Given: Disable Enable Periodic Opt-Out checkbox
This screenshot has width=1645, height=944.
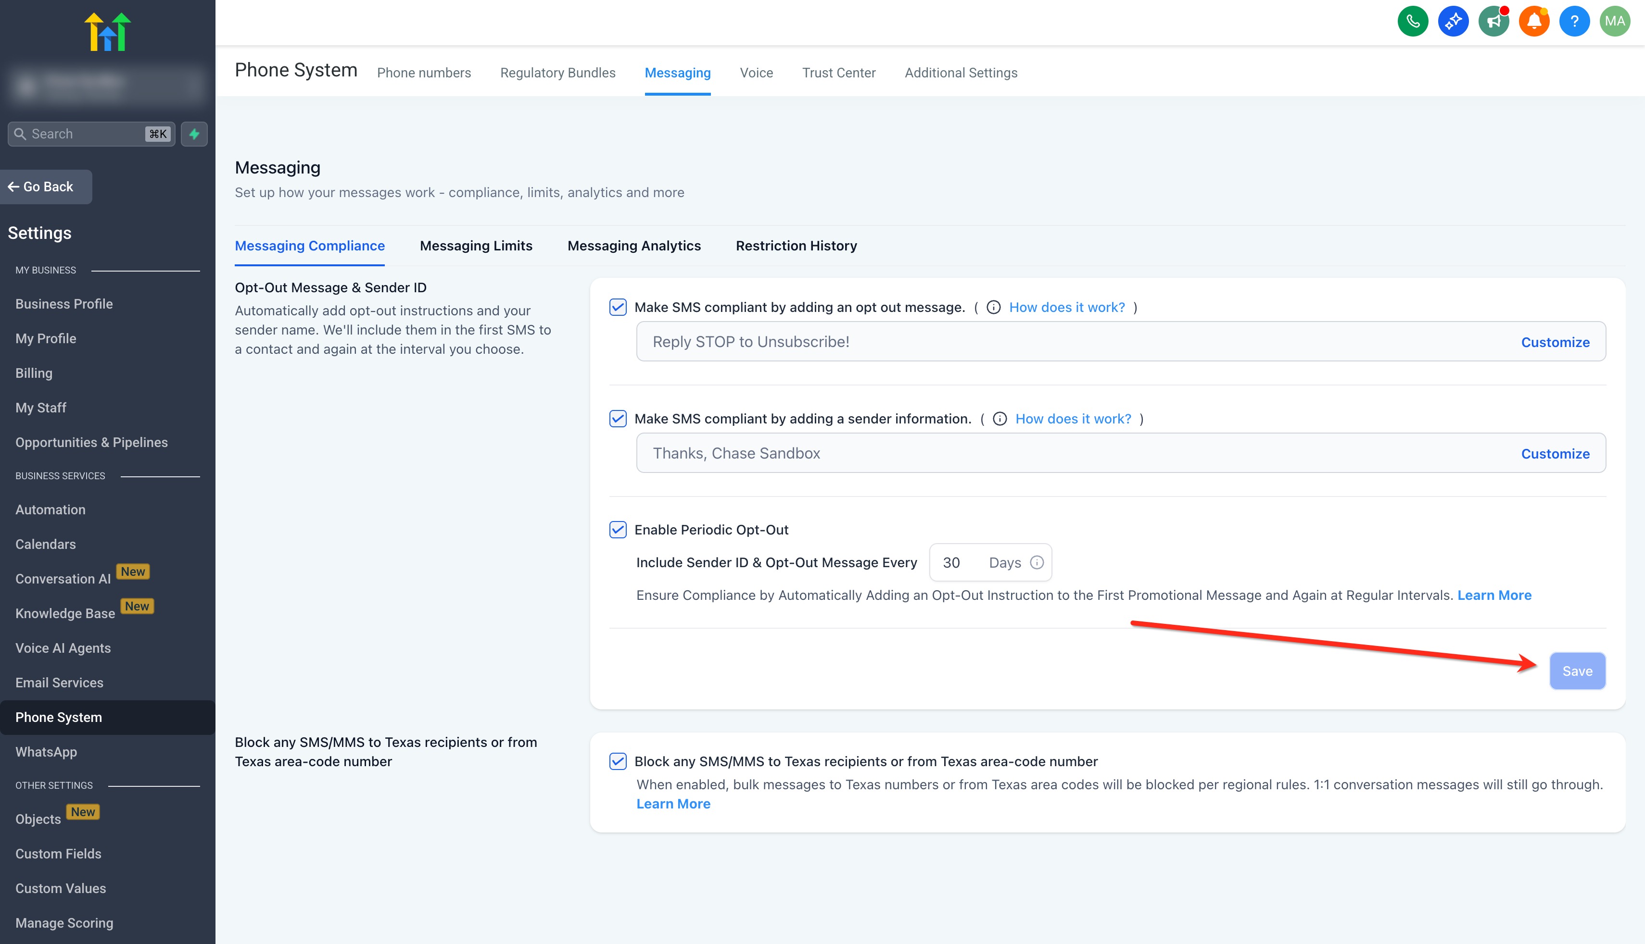Looking at the screenshot, I should pos(618,530).
